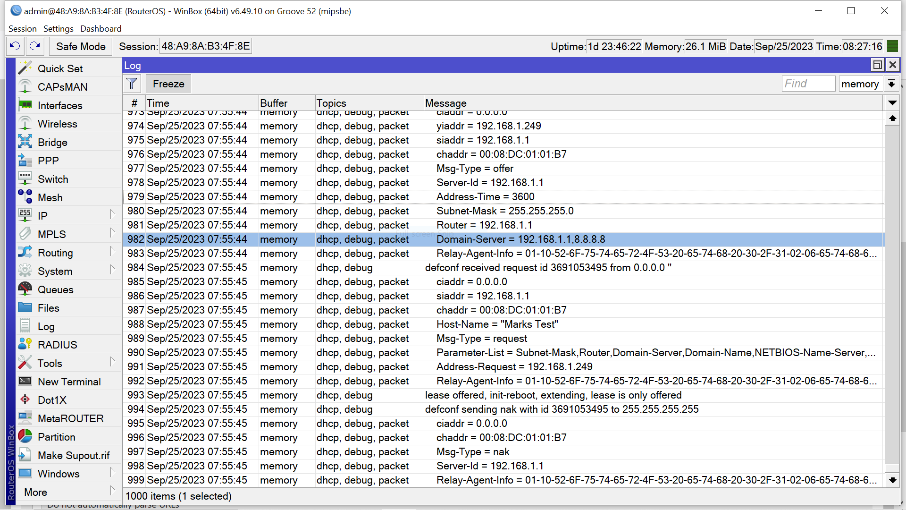
Task: Click the Windows sidebar icon
Action: 25,474
